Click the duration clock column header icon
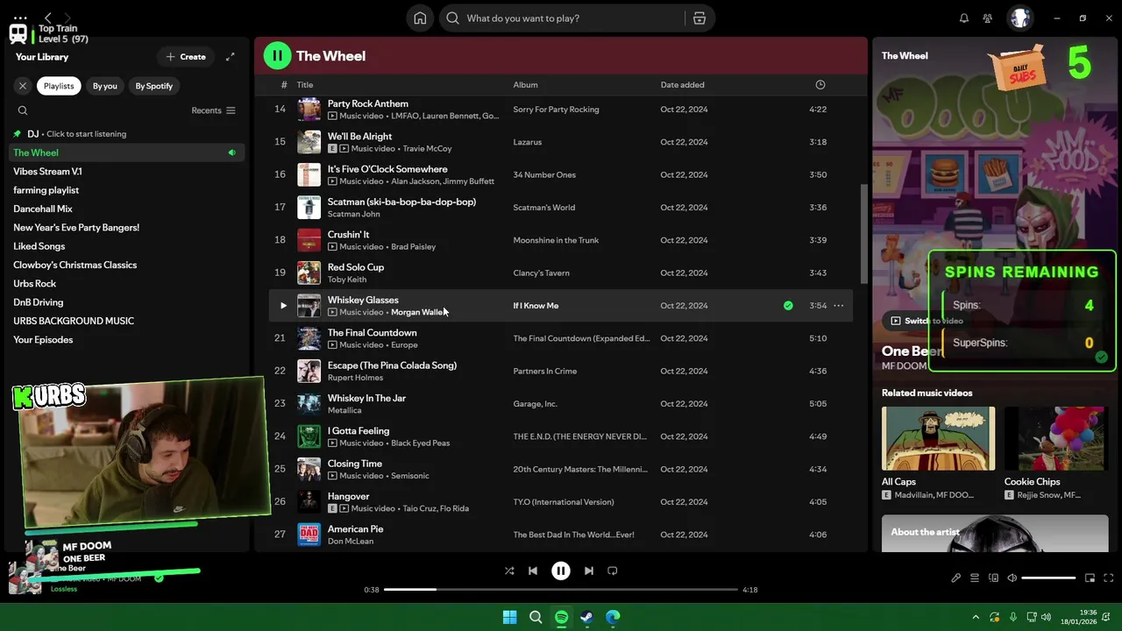This screenshot has width=1122, height=631. coord(820,85)
